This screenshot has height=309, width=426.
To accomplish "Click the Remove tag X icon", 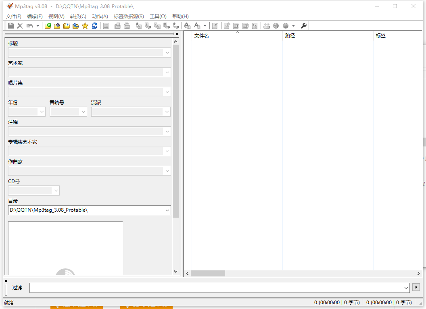I will (x=20, y=26).
